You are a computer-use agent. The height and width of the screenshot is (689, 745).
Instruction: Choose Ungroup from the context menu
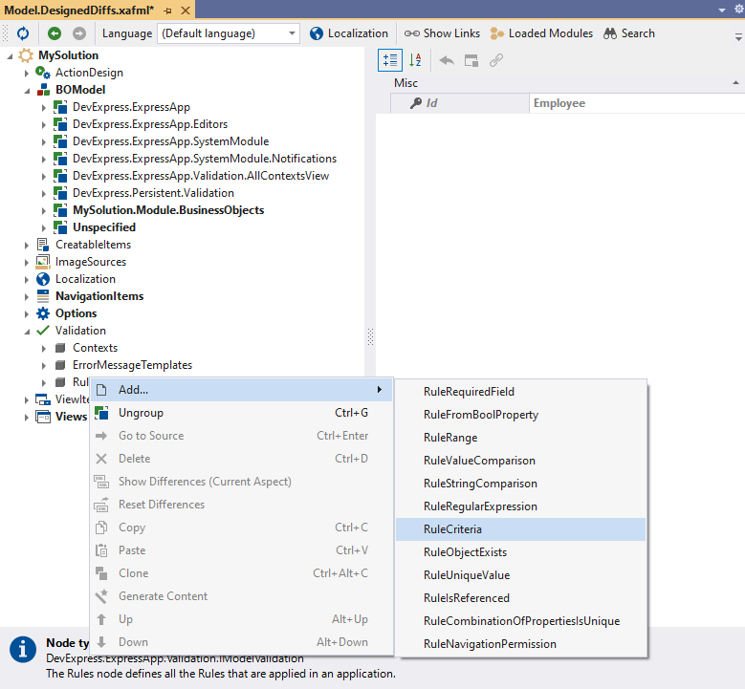pos(241,413)
